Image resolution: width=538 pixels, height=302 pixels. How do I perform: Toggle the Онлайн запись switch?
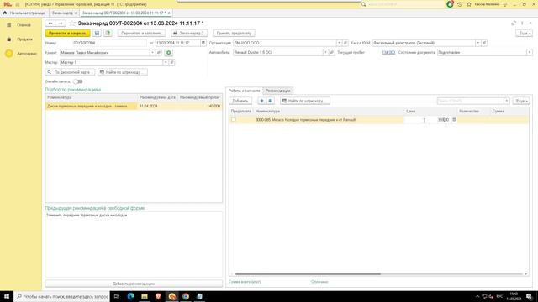[x=78, y=81]
